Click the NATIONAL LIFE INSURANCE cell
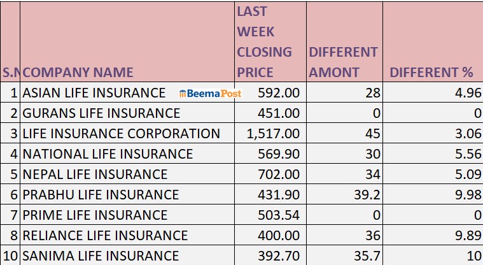The image size is (483, 265). (108, 154)
